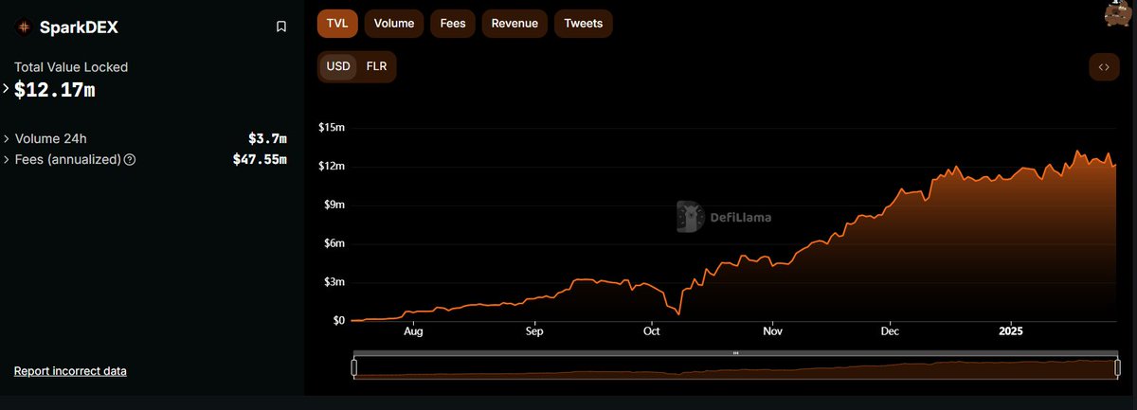Expand the Fees (annualized) row

click(x=7, y=159)
